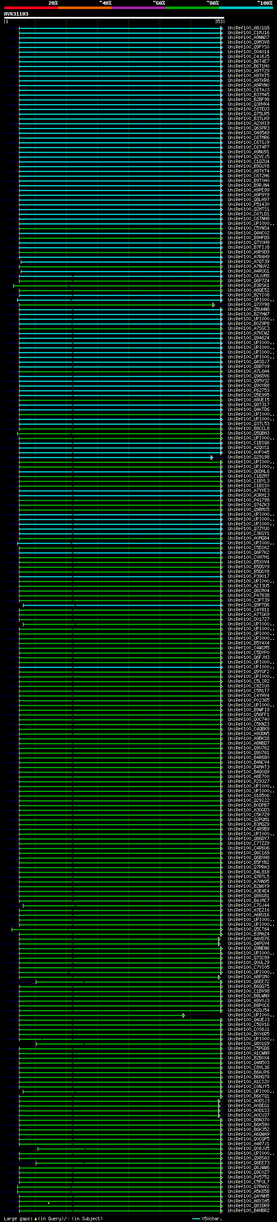Select the UniRef100_Q6SPR3 label
The height and width of the screenshot is (1222, 277).
[248, 128]
